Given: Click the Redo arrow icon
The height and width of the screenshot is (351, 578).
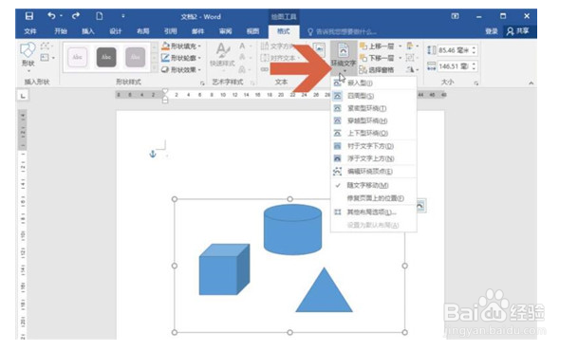Looking at the screenshot, I should click(x=76, y=16).
